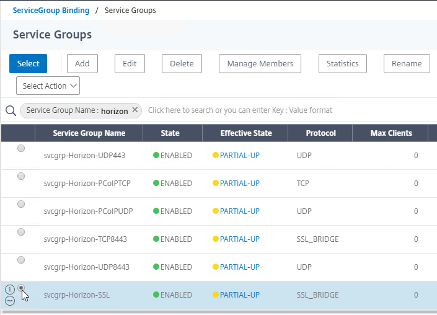Click the svcgrp-Horizon-PCoIPUDP name

(88, 211)
